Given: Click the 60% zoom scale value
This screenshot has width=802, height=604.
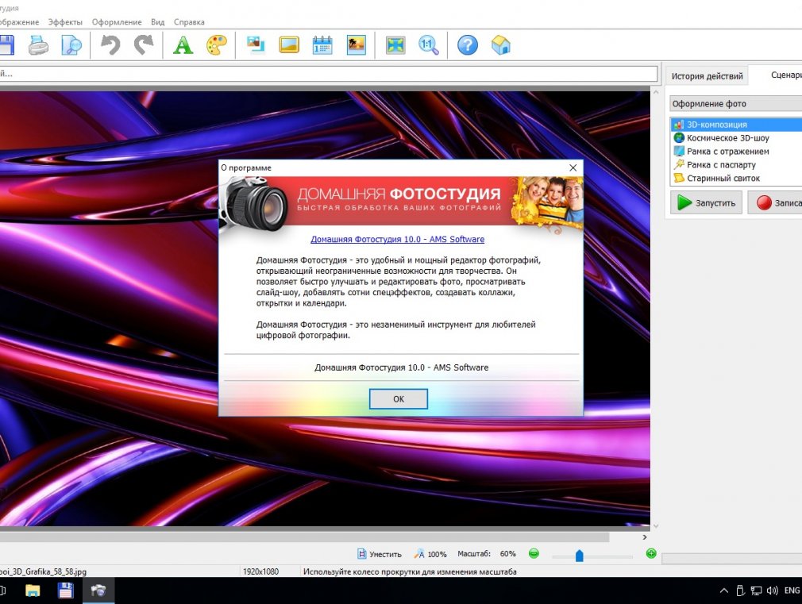Looking at the screenshot, I should (x=508, y=554).
